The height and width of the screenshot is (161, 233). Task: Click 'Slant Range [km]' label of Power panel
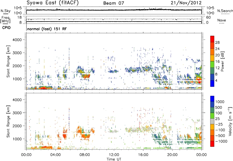(x=8, y=61)
